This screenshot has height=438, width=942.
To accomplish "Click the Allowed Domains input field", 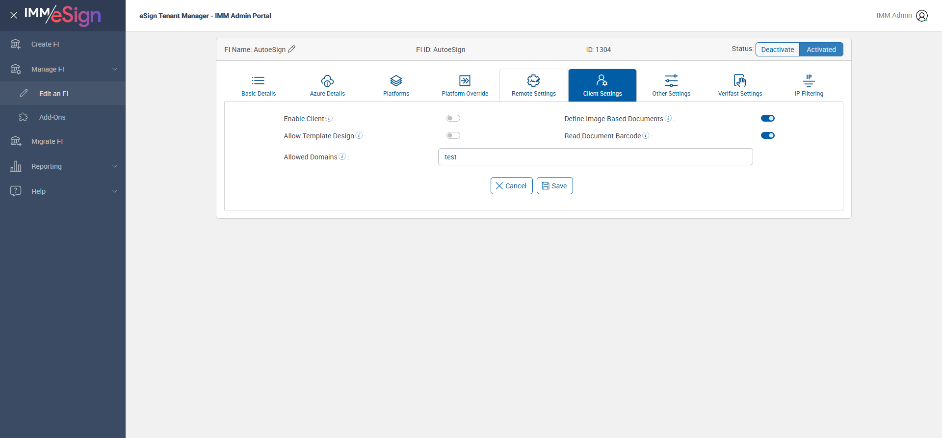I will click(x=596, y=157).
